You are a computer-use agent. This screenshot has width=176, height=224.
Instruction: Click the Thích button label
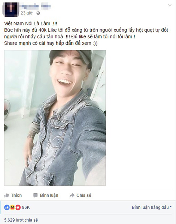(x=16, y=195)
